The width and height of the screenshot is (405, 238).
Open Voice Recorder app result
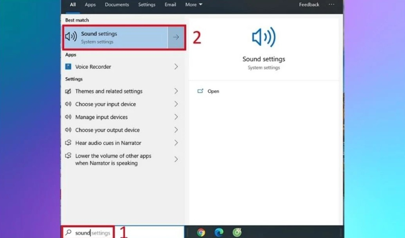123,67
